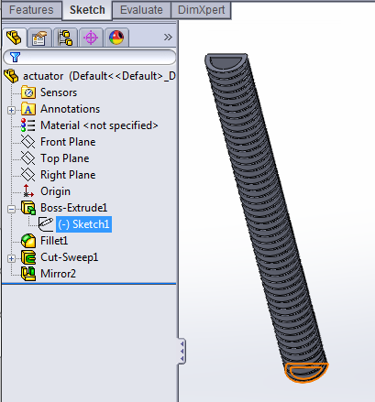The image size is (375, 402).
Task: Open the ConfigurationManager tab icon
Action: click(x=65, y=38)
